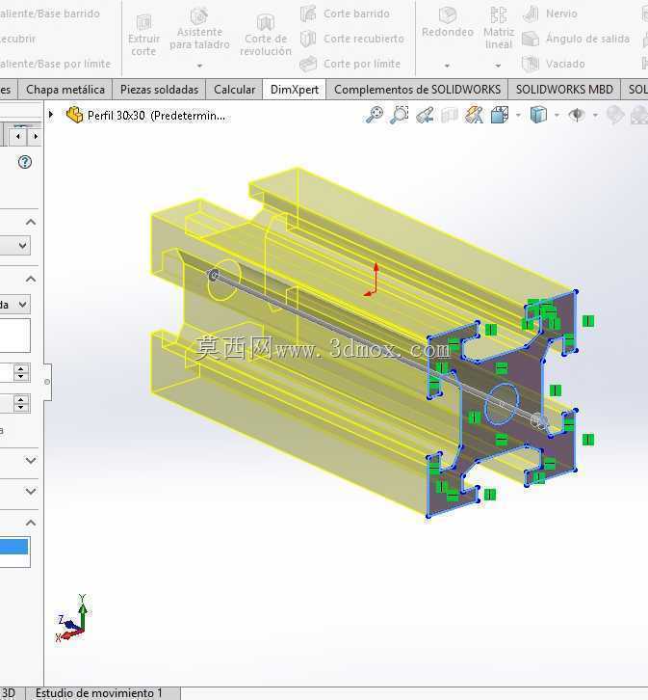Open the Asistente para taladro tool

coord(199,30)
